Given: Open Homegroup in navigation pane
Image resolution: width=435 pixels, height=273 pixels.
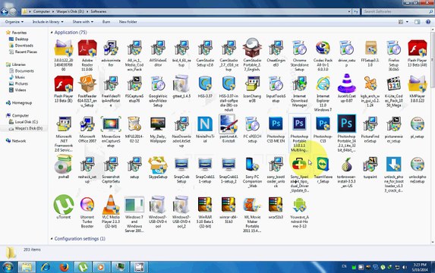Looking at the screenshot, I should (x=22, y=103).
